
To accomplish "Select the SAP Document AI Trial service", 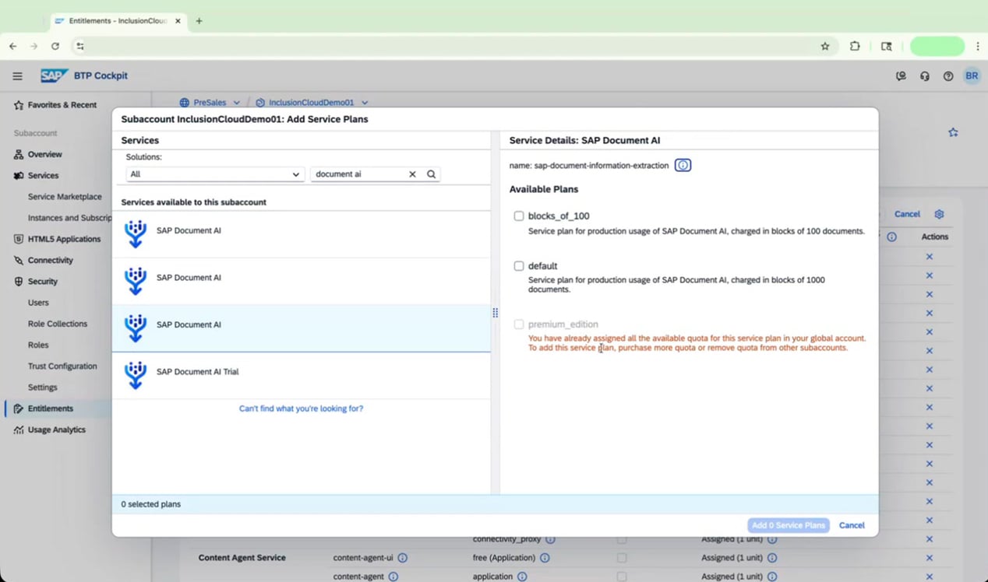I will click(x=302, y=375).
